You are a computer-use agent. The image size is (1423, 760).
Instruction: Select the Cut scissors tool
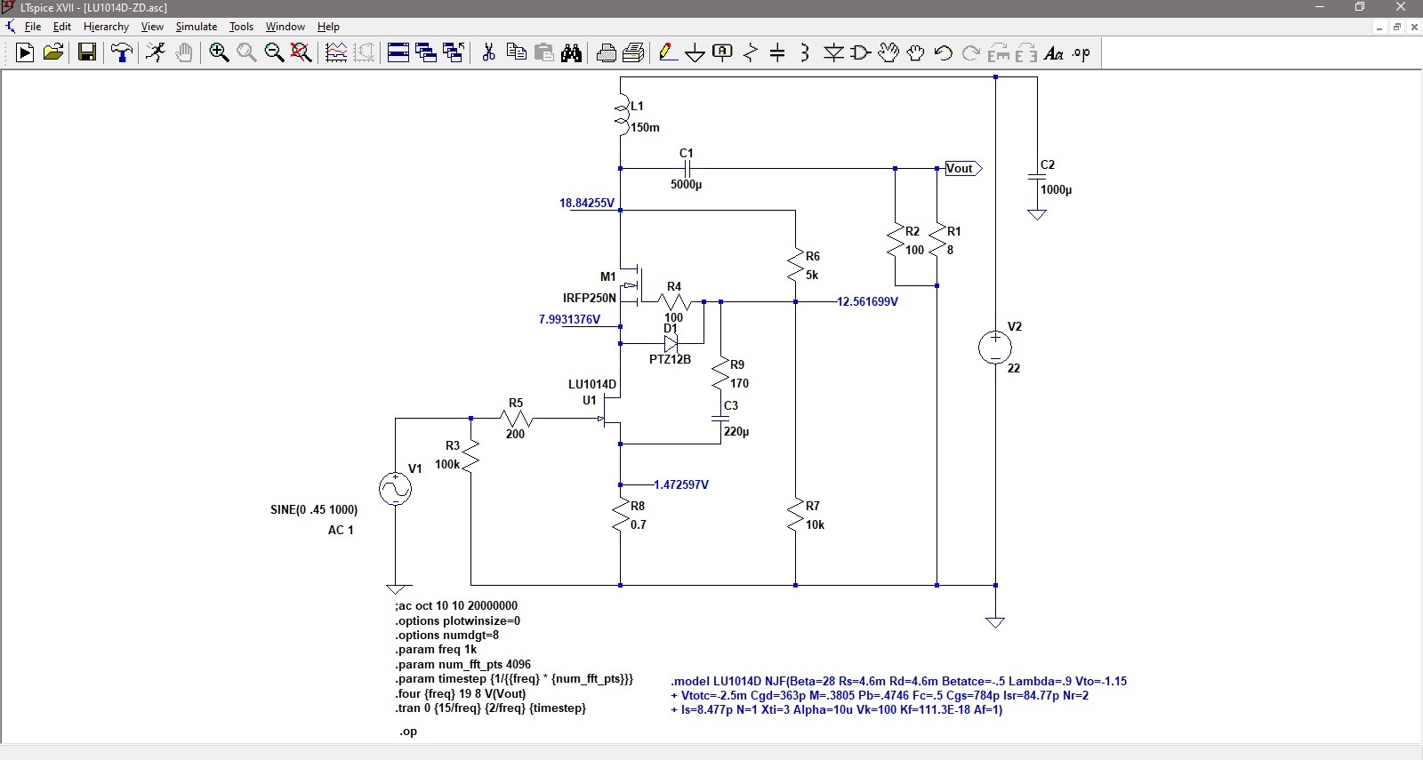click(488, 53)
